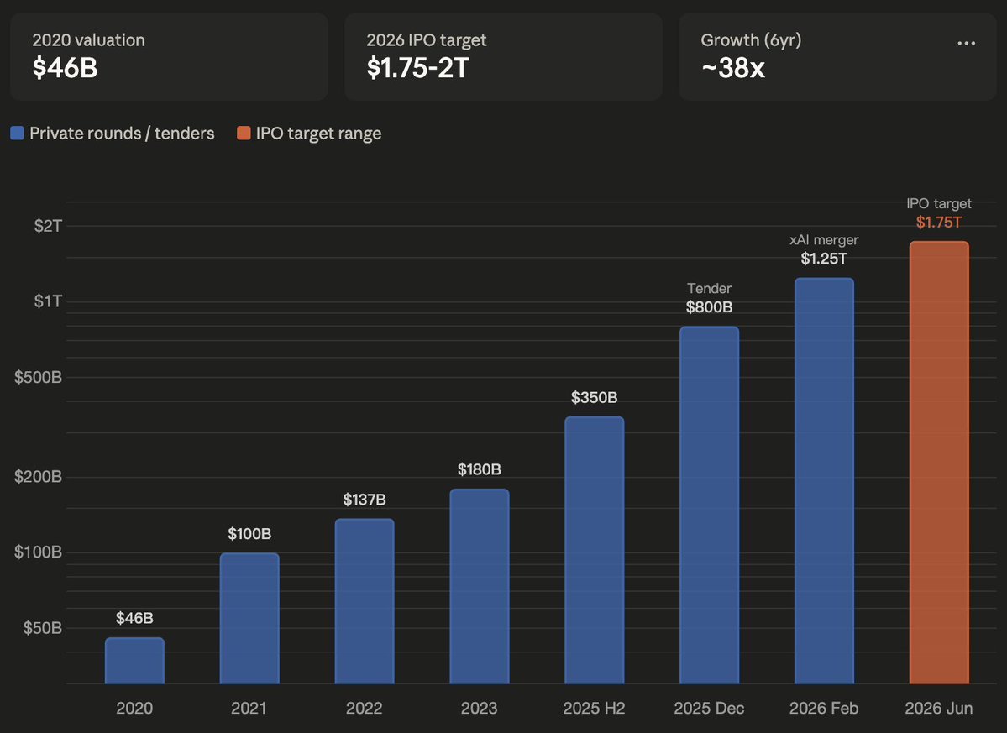
Task: Toggle the IPO target range legend label
Action: coord(318,134)
